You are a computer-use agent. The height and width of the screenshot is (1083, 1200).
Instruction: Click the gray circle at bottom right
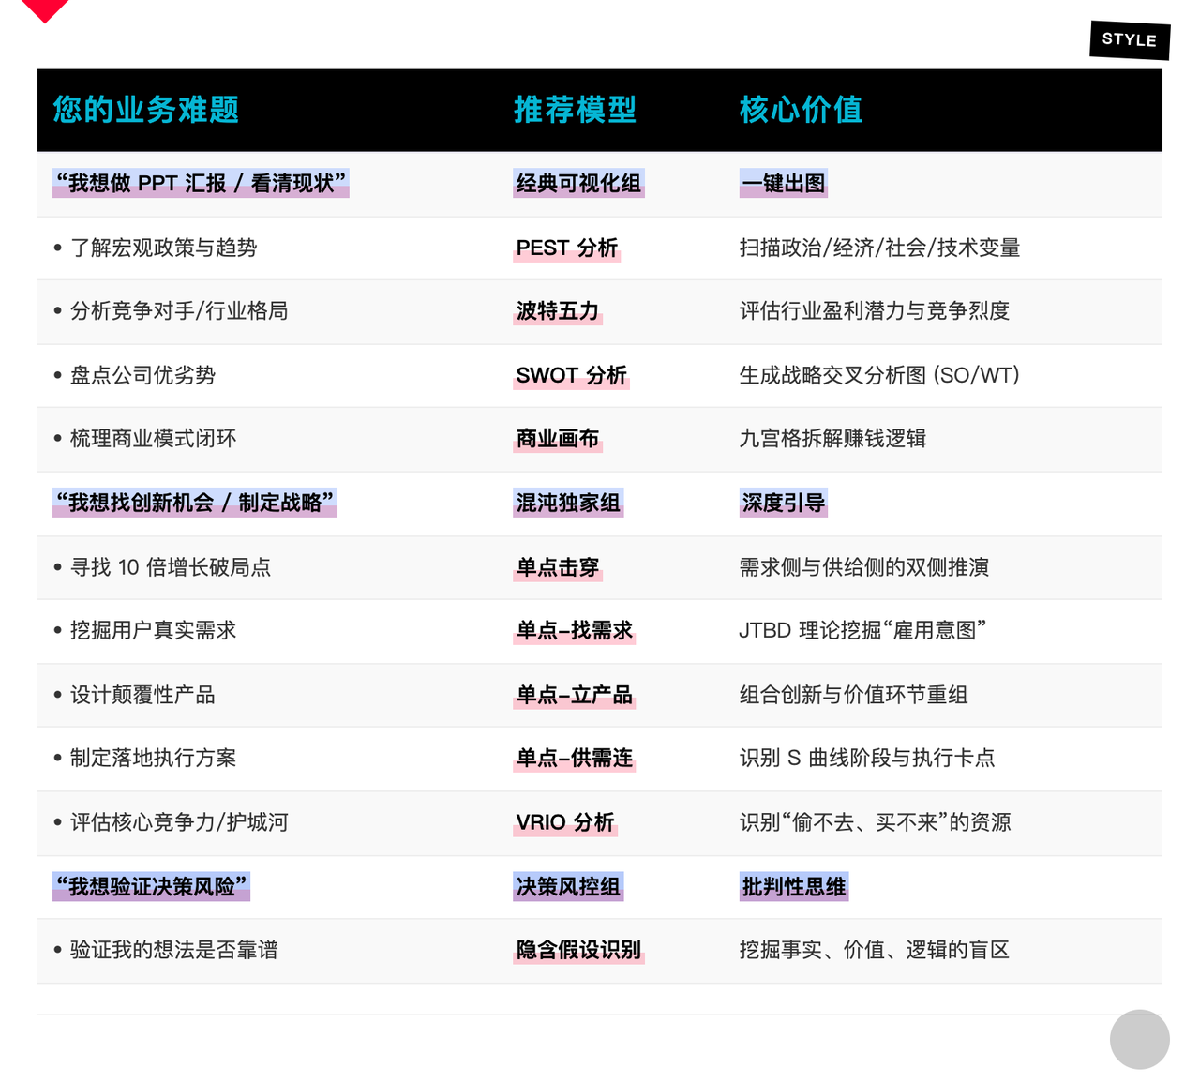pos(1139,1039)
